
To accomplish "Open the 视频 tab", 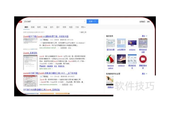I will click(64, 27).
